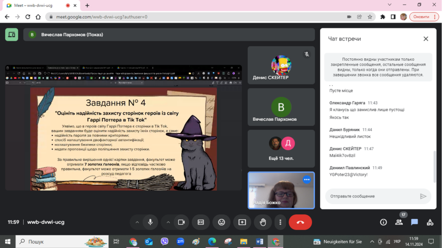
Task: Open a new browser tab
Action: point(87,5)
